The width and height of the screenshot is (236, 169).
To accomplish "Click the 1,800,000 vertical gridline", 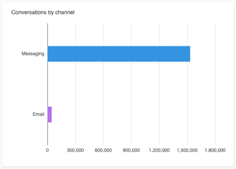I will click(x=216, y=84).
